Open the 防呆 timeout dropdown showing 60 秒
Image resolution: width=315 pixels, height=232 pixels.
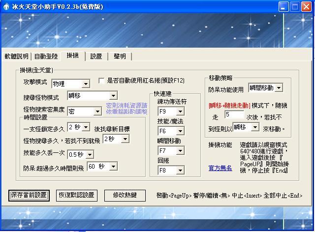click(x=102, y=166)
